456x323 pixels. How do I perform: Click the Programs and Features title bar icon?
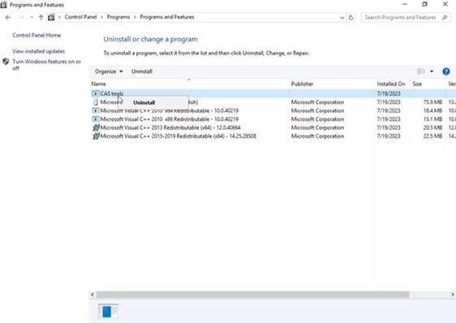[x=3, y=5]
